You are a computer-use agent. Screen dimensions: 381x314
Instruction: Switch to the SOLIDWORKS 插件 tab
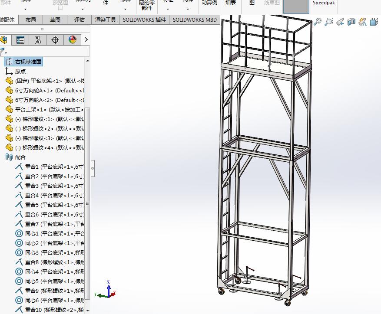pyautogui.click(x=144, y=20)
